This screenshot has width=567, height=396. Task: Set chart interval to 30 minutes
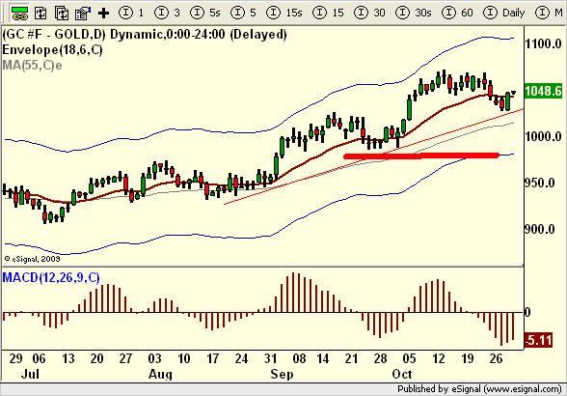(x=369, y=14)
